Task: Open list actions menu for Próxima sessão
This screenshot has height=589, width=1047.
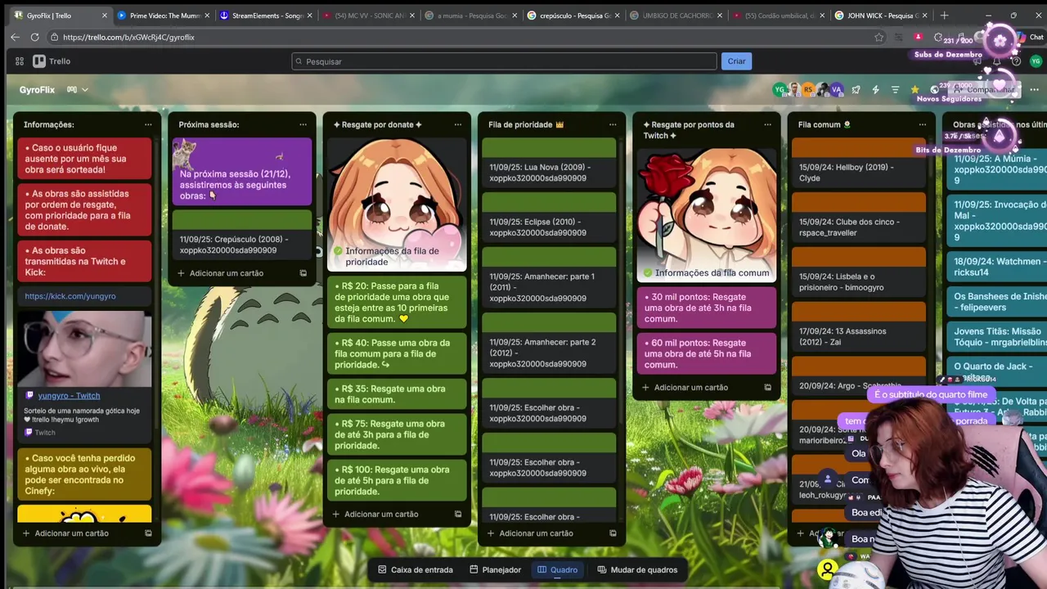Action: [303, 124]
